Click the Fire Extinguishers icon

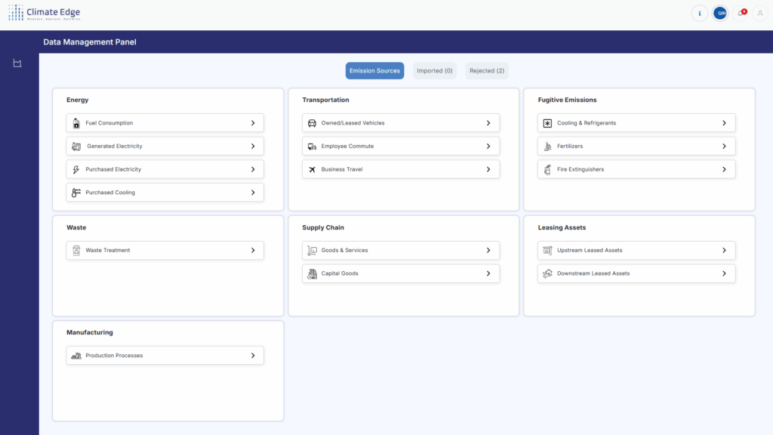point(547,169)
